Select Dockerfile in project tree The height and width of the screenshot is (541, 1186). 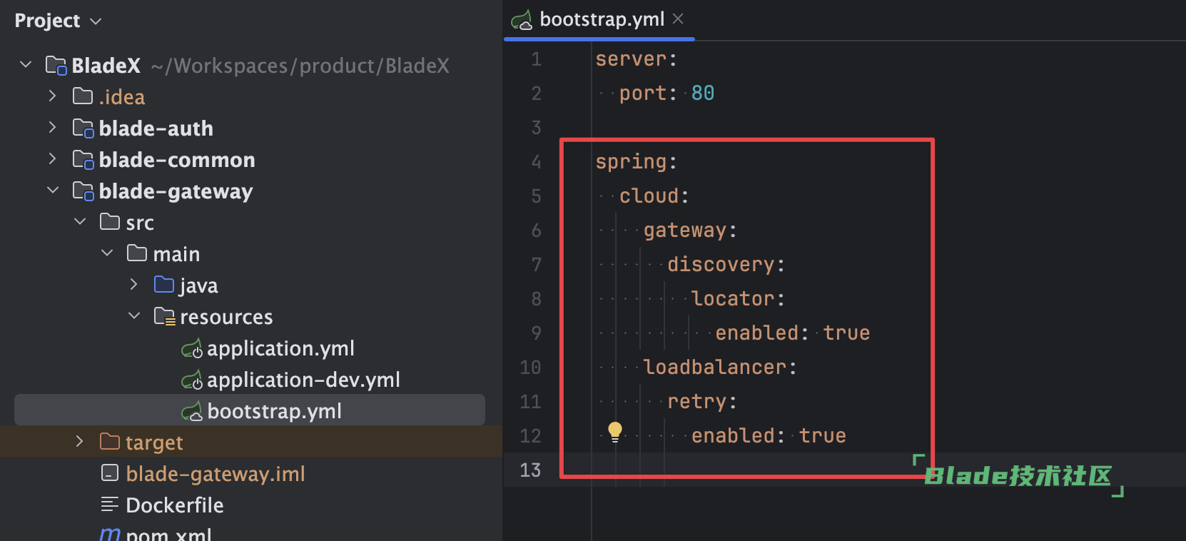(175, 505)
